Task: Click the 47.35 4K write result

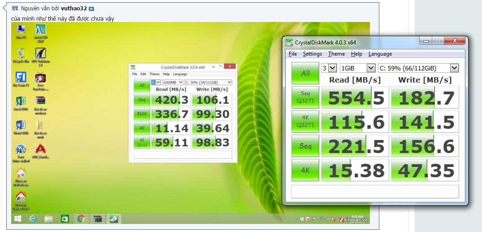Action: (x=425, y=170)
